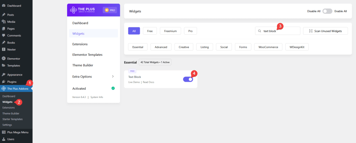Select the Free filter tab
Screen dimensions: 356x143
click(150, 31)
